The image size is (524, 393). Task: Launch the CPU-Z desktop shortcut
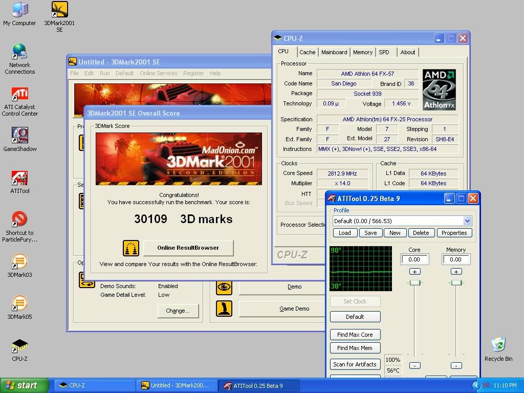19,346
